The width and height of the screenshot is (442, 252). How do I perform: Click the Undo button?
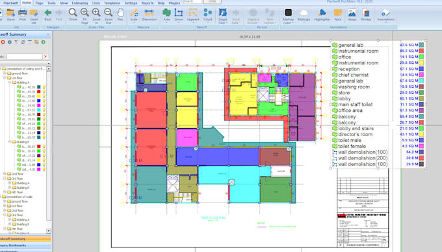click(x=213, y=1)
